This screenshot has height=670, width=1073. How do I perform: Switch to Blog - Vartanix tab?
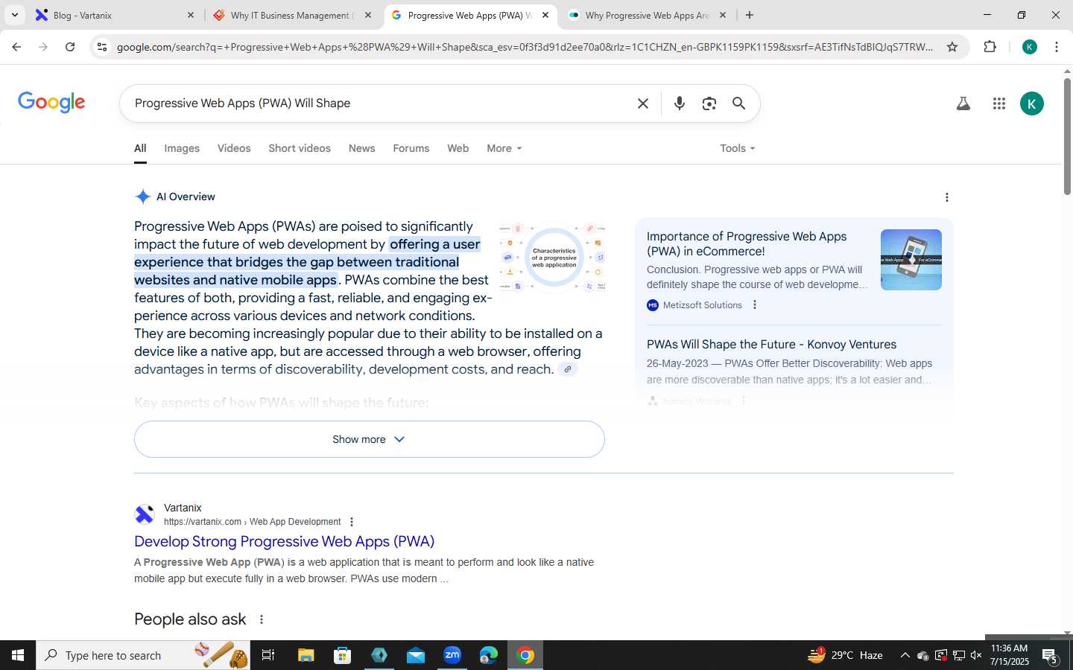[114, 15]
